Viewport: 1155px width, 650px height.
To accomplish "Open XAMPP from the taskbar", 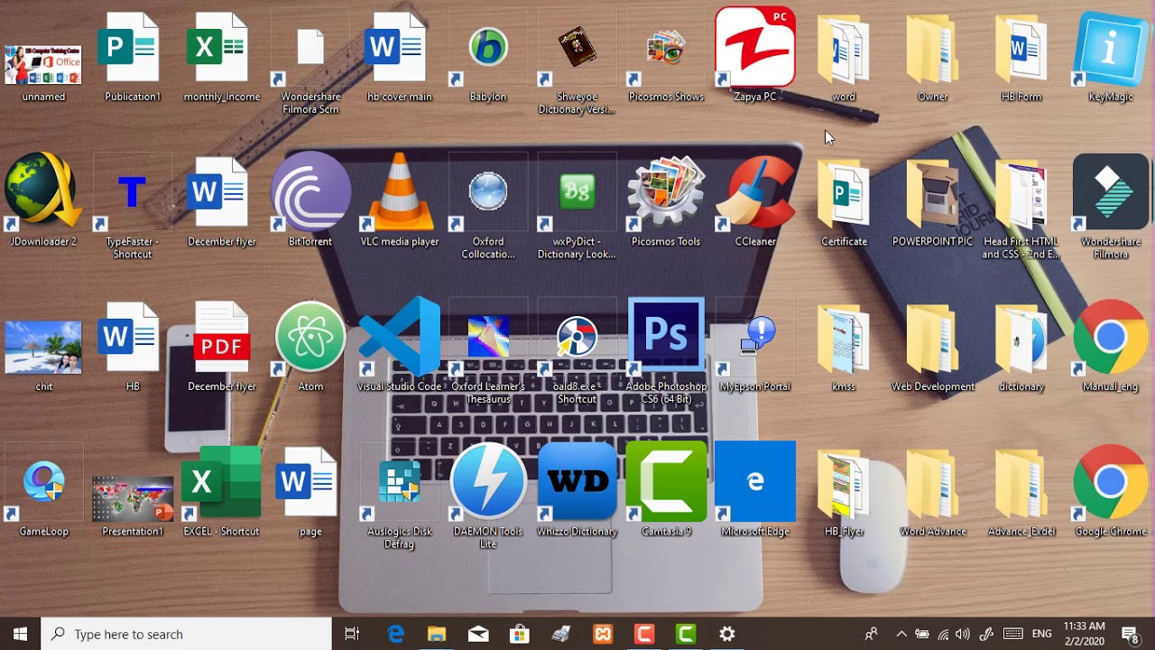I will pos(602,634).
